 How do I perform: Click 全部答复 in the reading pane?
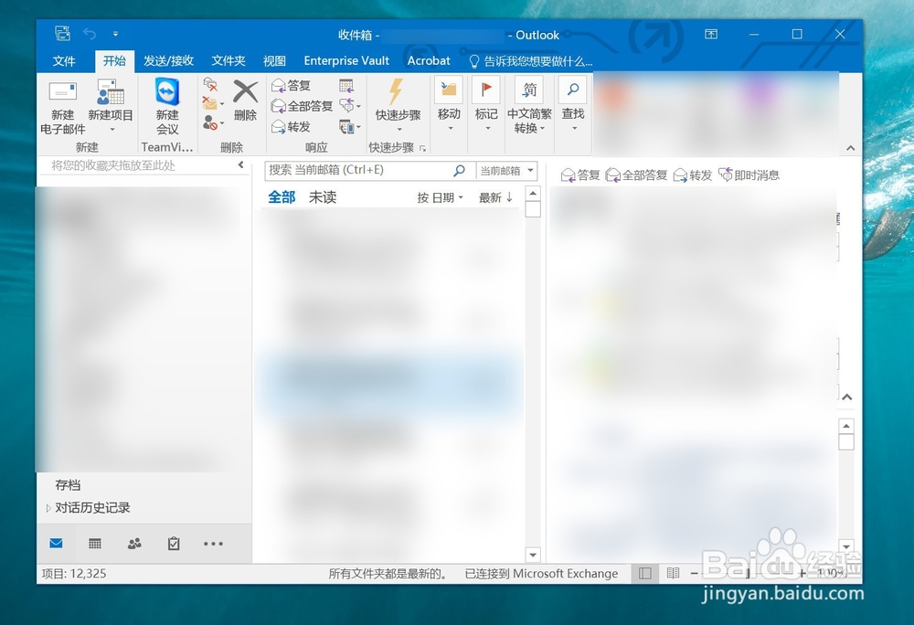(x=636, y=175)
